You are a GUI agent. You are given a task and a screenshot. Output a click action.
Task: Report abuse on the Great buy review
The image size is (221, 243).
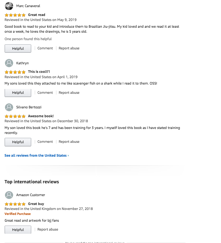click(x=48, y=229)
